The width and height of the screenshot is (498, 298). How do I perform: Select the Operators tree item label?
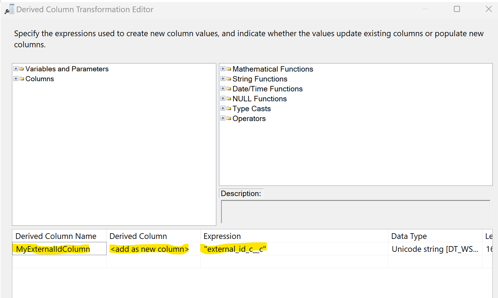coord(249,118)
